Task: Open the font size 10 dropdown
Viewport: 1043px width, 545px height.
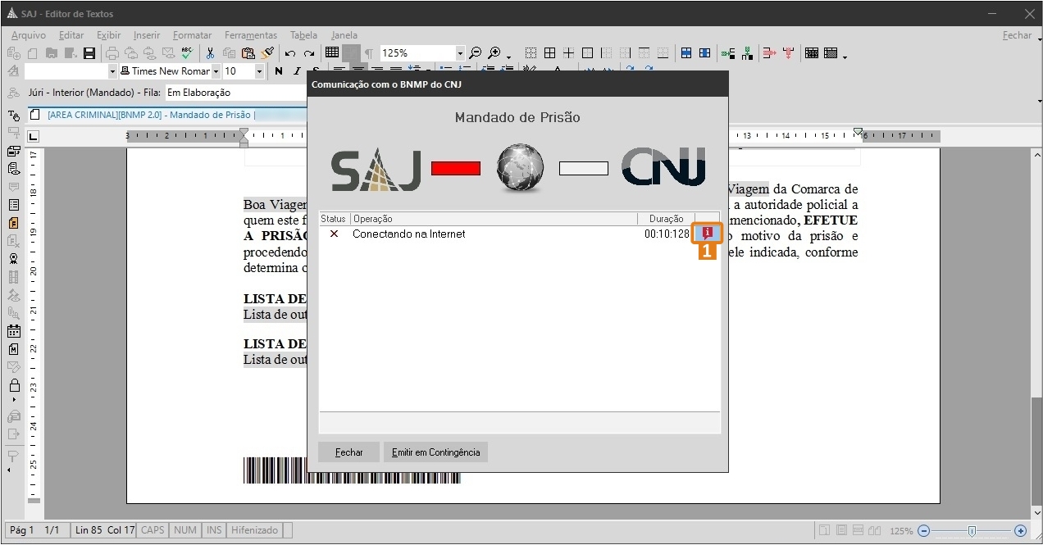Action: (x=260, y=71)
